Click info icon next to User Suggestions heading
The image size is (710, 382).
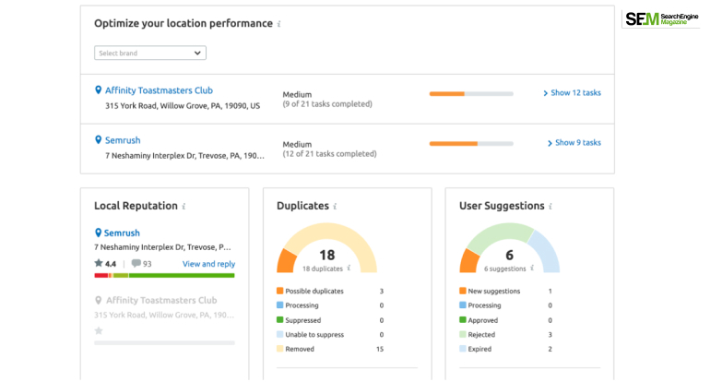click(x=550, y=206)
